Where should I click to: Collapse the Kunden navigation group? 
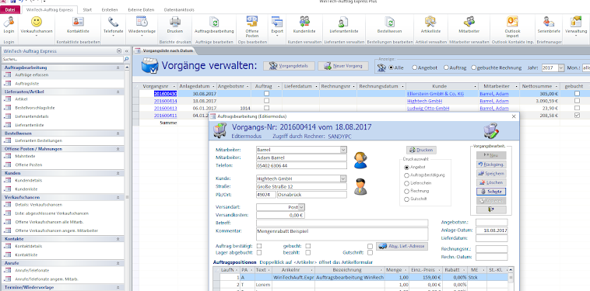pyautogui.click(x=118, y=173)
